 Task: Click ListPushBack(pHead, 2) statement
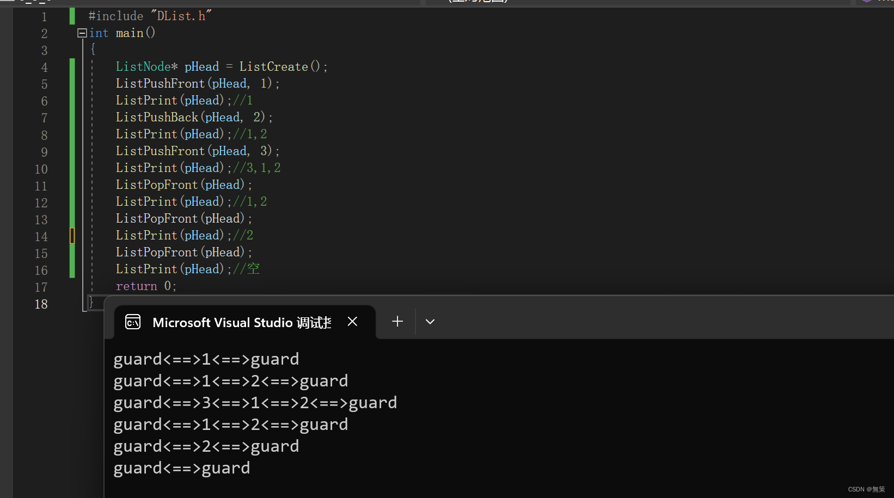click(x=194, y=118)
